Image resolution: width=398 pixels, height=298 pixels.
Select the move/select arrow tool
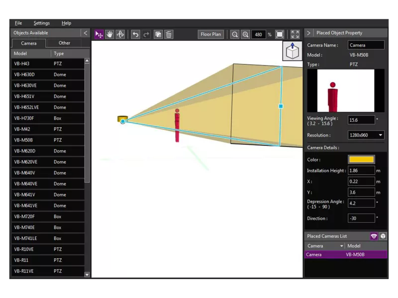point(99,34)
